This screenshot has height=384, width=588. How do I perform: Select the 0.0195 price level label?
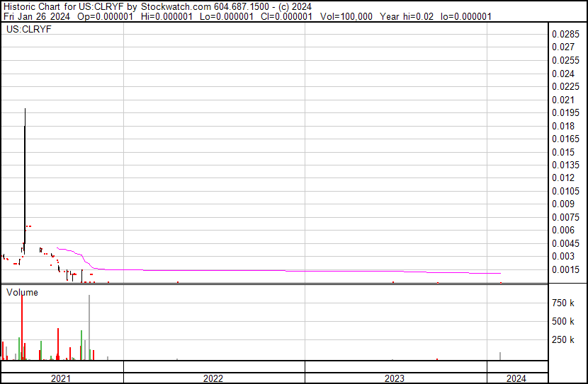click(x=565, y=112)
